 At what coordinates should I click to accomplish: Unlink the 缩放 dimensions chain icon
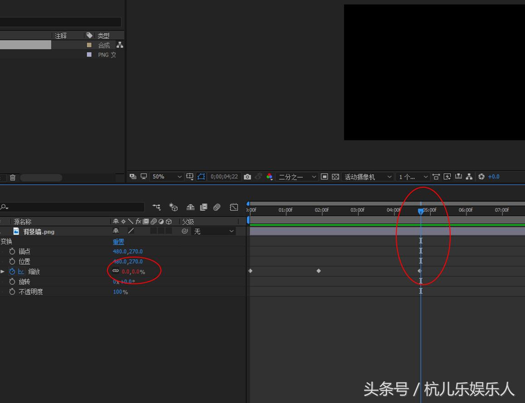[116, 271]
